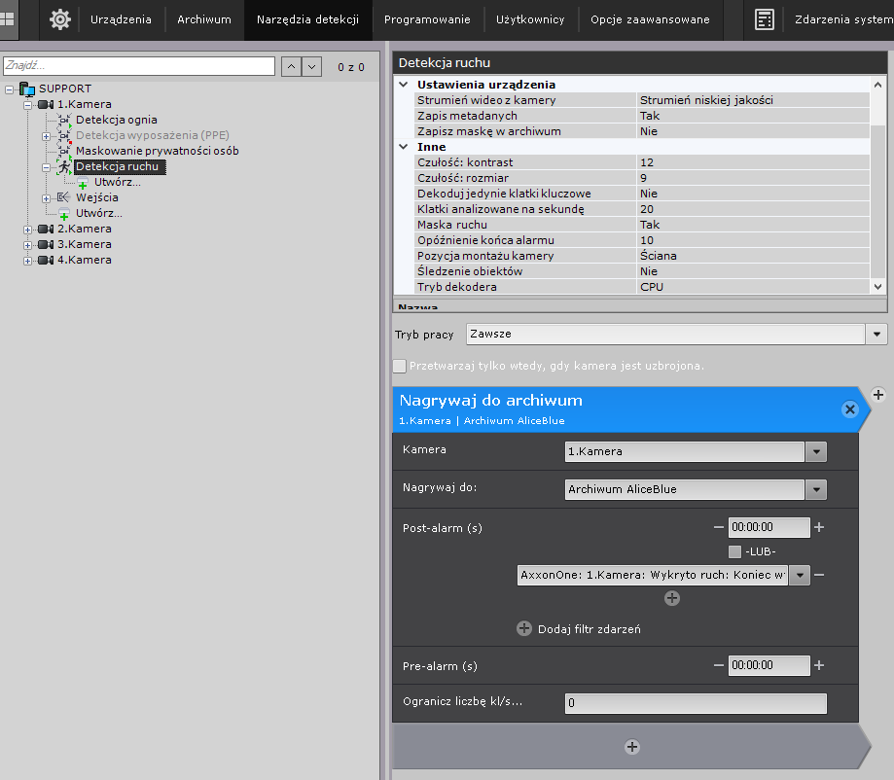This screenshot has height=780, width=894.
Task: Click the Dodaj filtr zdarzeń plus icon
Action: point(524,629)
